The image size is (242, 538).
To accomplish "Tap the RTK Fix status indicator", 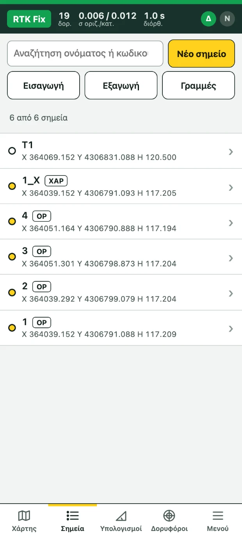I will 29,19.
